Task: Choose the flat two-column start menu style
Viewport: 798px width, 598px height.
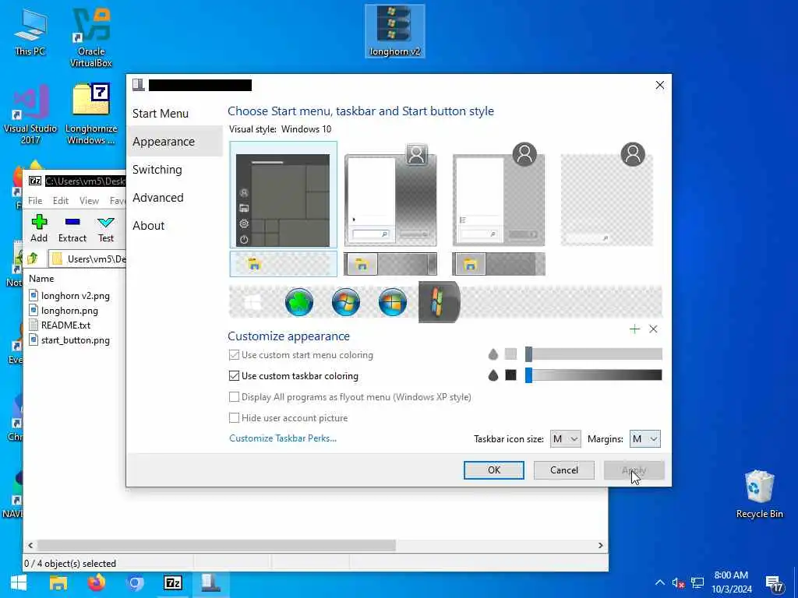Action: [499, 195]
